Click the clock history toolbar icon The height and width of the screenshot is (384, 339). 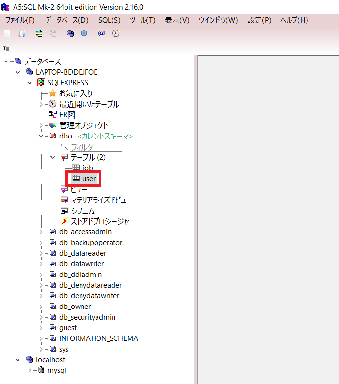click(116, 33)
